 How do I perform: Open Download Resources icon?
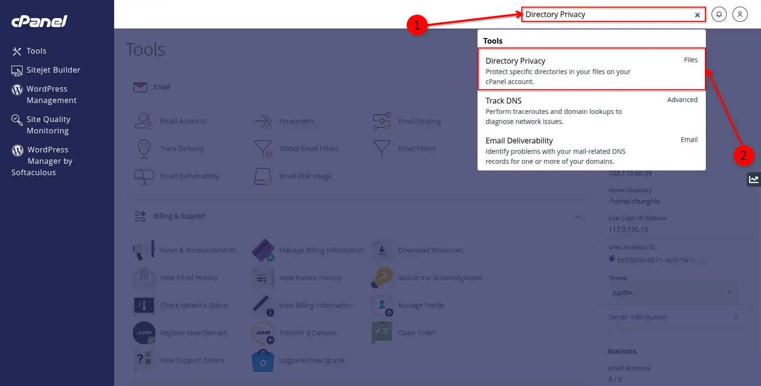click(x=381, y=250)
